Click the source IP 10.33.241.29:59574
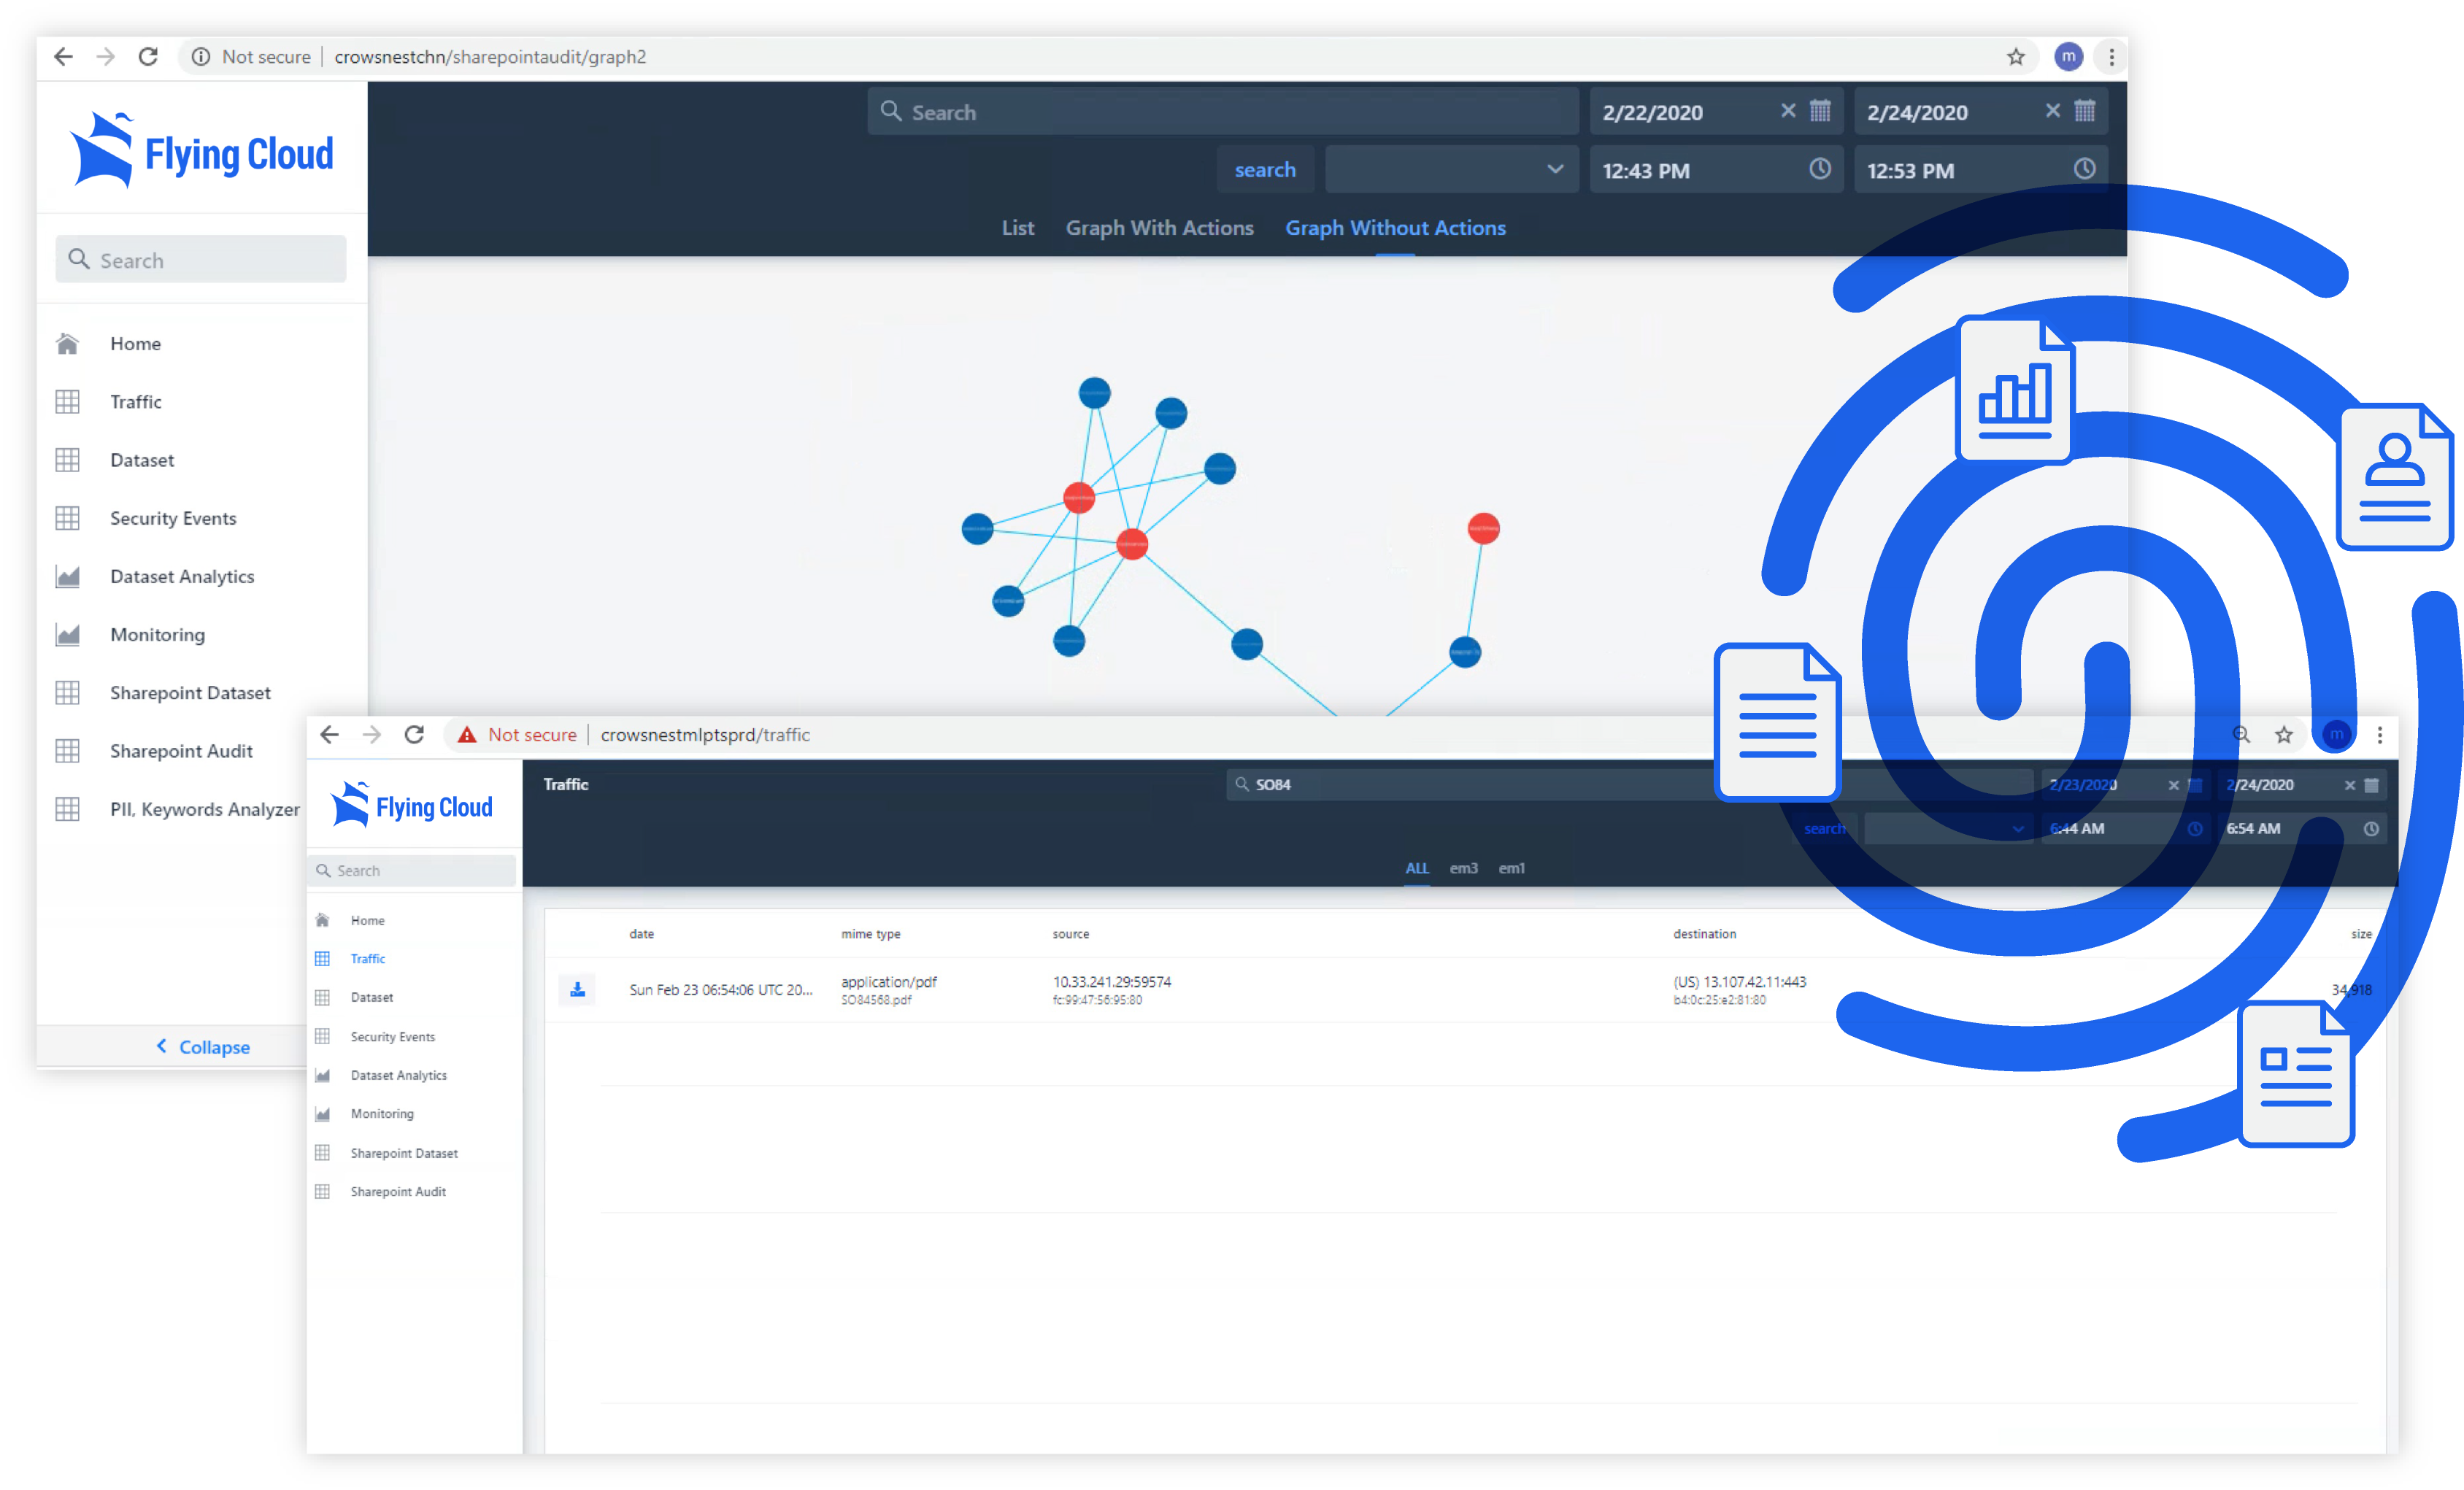This screenshot has width=2464, height=1490. [x=1111, y=982]
